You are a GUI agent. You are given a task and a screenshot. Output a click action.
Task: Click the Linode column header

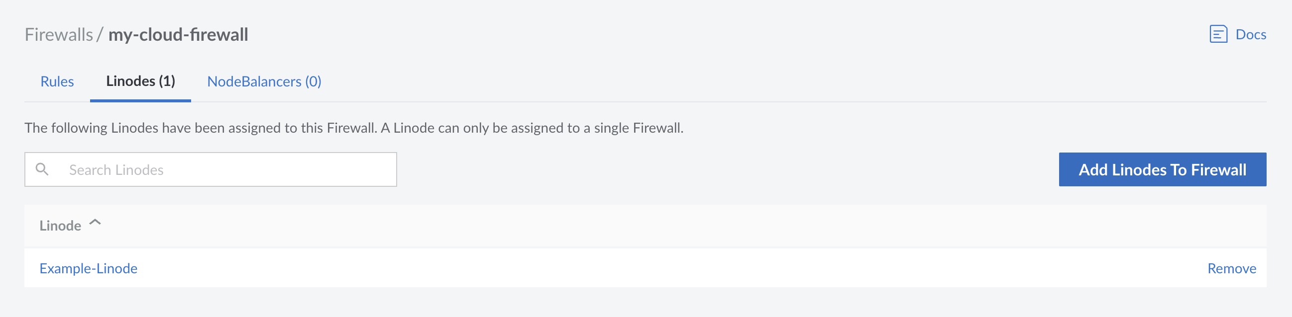pyautogui.click(x=60, y=226)
